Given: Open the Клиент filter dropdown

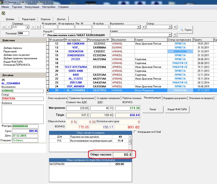Looking at the screenshot, I should pyautogui.click(x=170, y=35).
